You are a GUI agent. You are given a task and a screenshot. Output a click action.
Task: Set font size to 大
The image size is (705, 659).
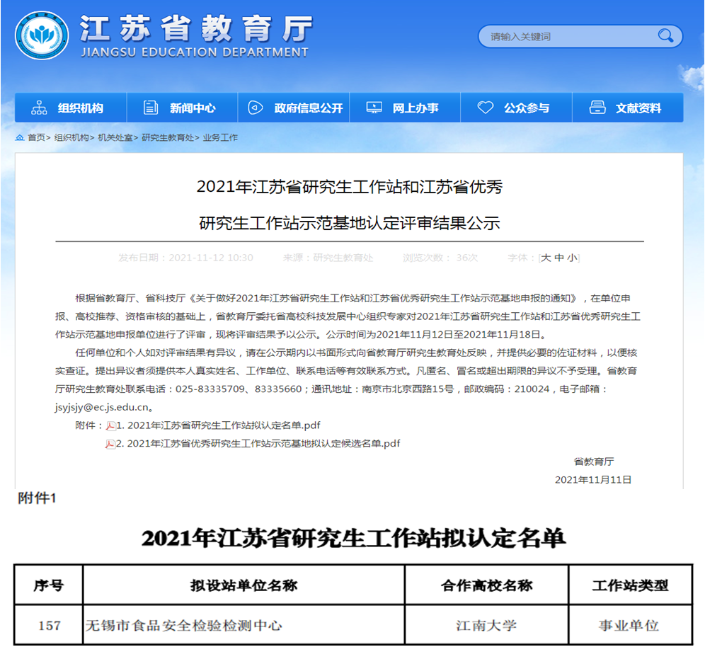click(x=546, y=258)
